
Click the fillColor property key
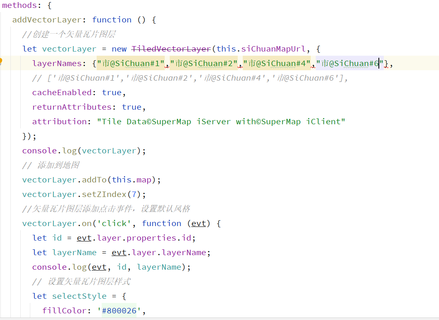[x=64, y=311]
